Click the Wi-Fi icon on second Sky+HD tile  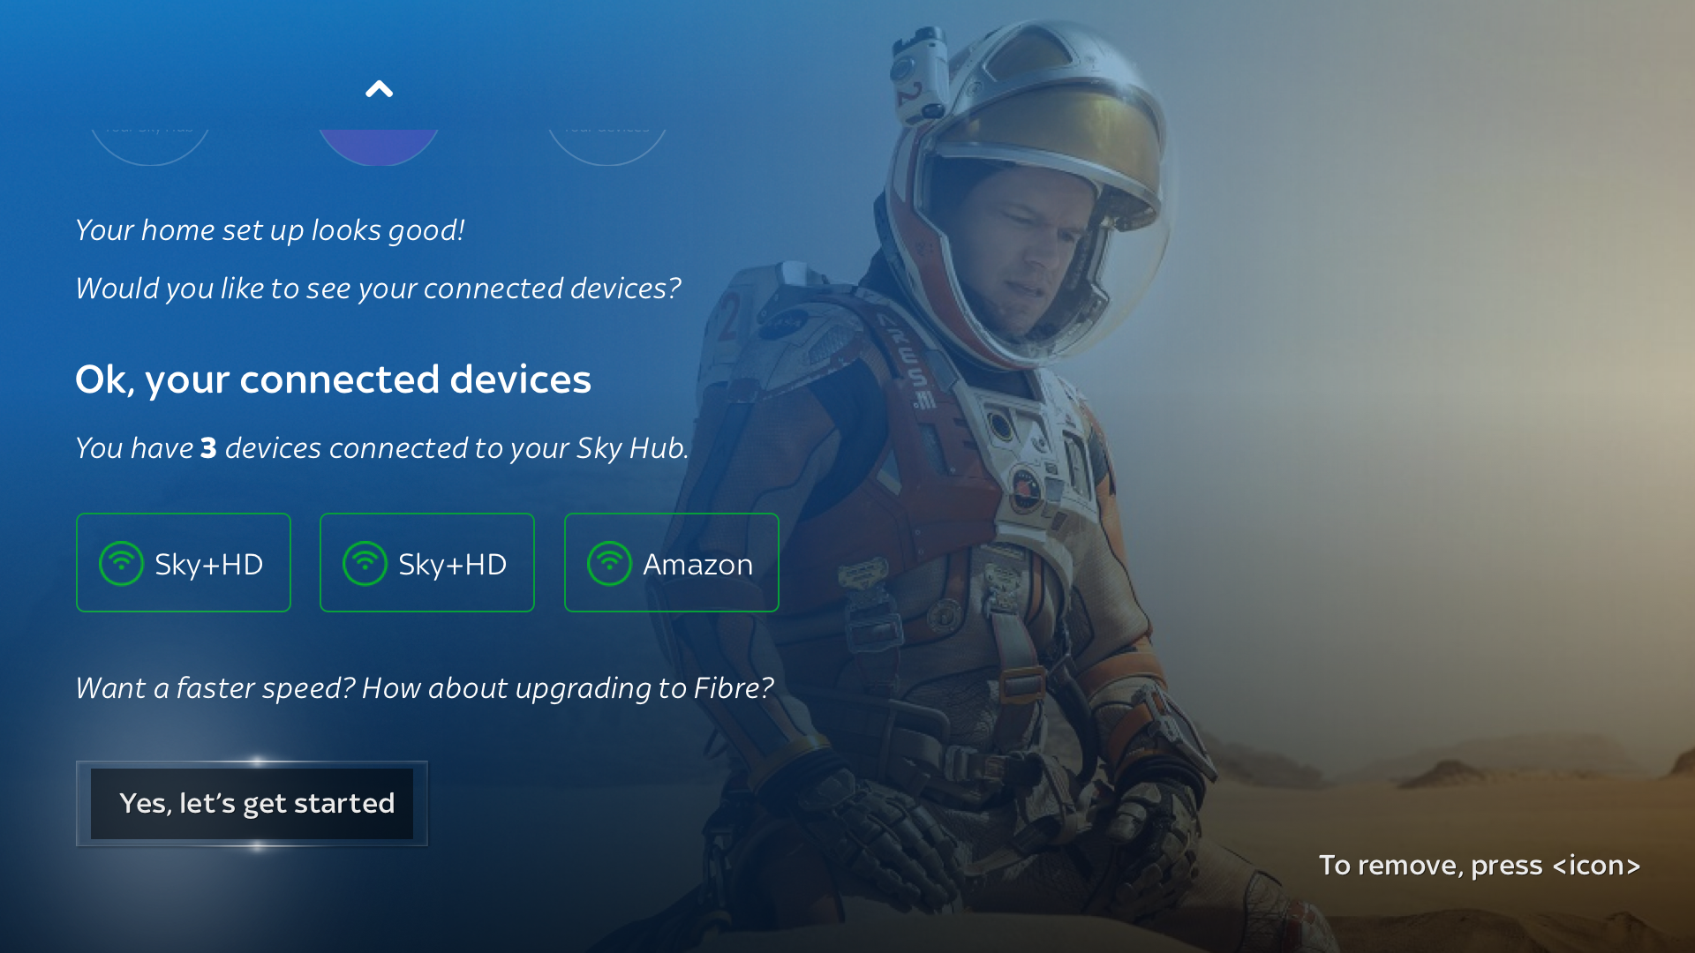(x=365, y=563)
